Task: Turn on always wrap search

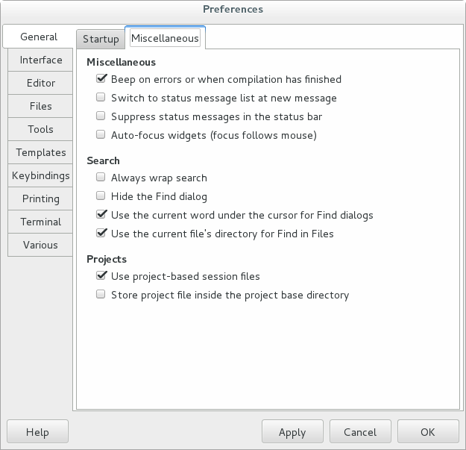Action: (x=101, y=178)
